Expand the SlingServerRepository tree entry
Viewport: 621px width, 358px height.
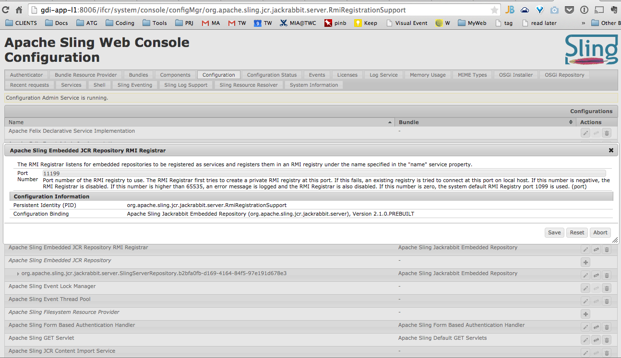coord(18,274)
